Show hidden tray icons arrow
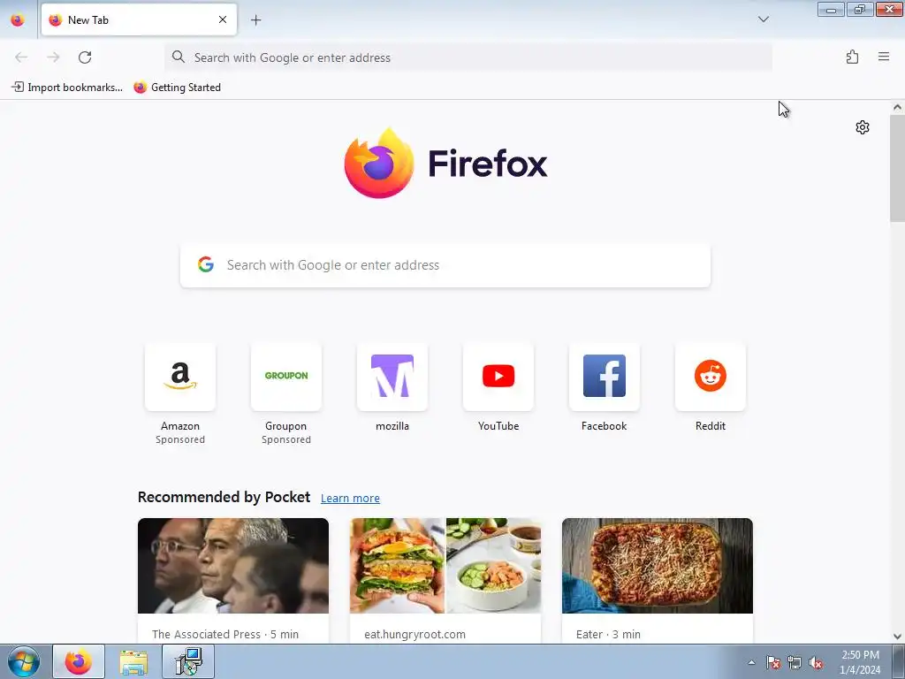Screen dimensions: 905x679 (x=751, y=662)
